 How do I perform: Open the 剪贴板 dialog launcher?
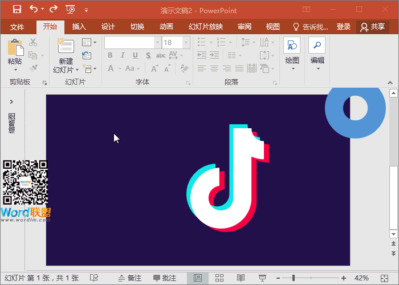pyautogui.click(x=45, y=83)
